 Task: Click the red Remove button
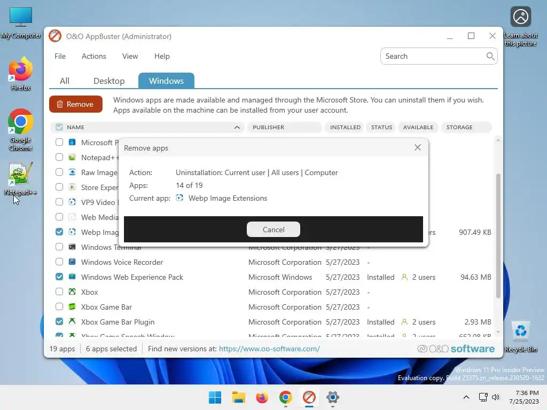point(76,104)
